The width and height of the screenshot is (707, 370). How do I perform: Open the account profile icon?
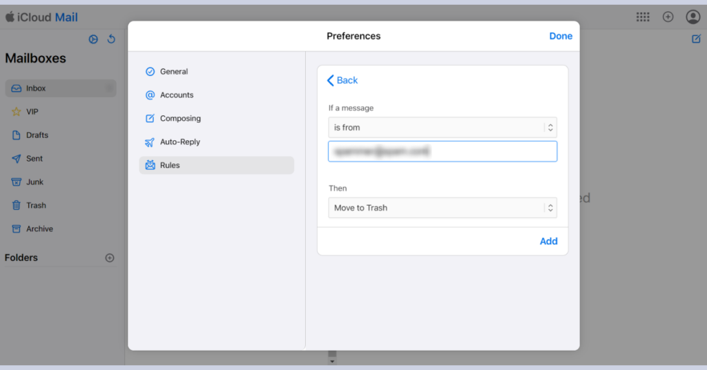tap(693, 17)
